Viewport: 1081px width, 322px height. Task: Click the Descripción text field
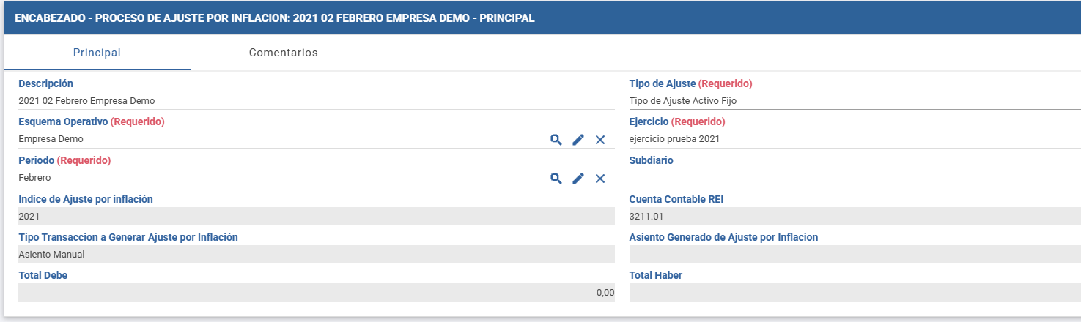tap(315, 101)
